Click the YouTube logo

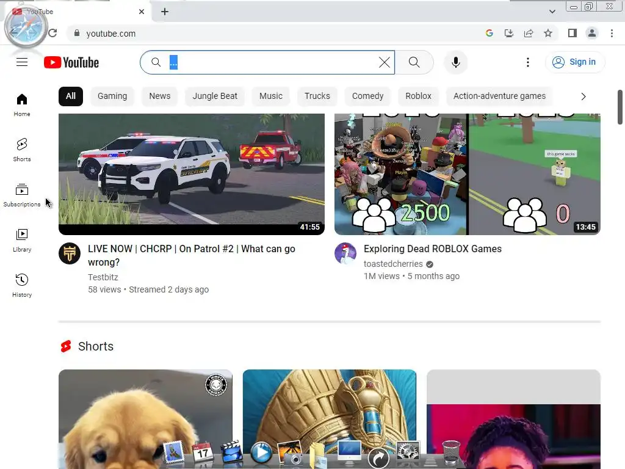click(x=71, y=62)
